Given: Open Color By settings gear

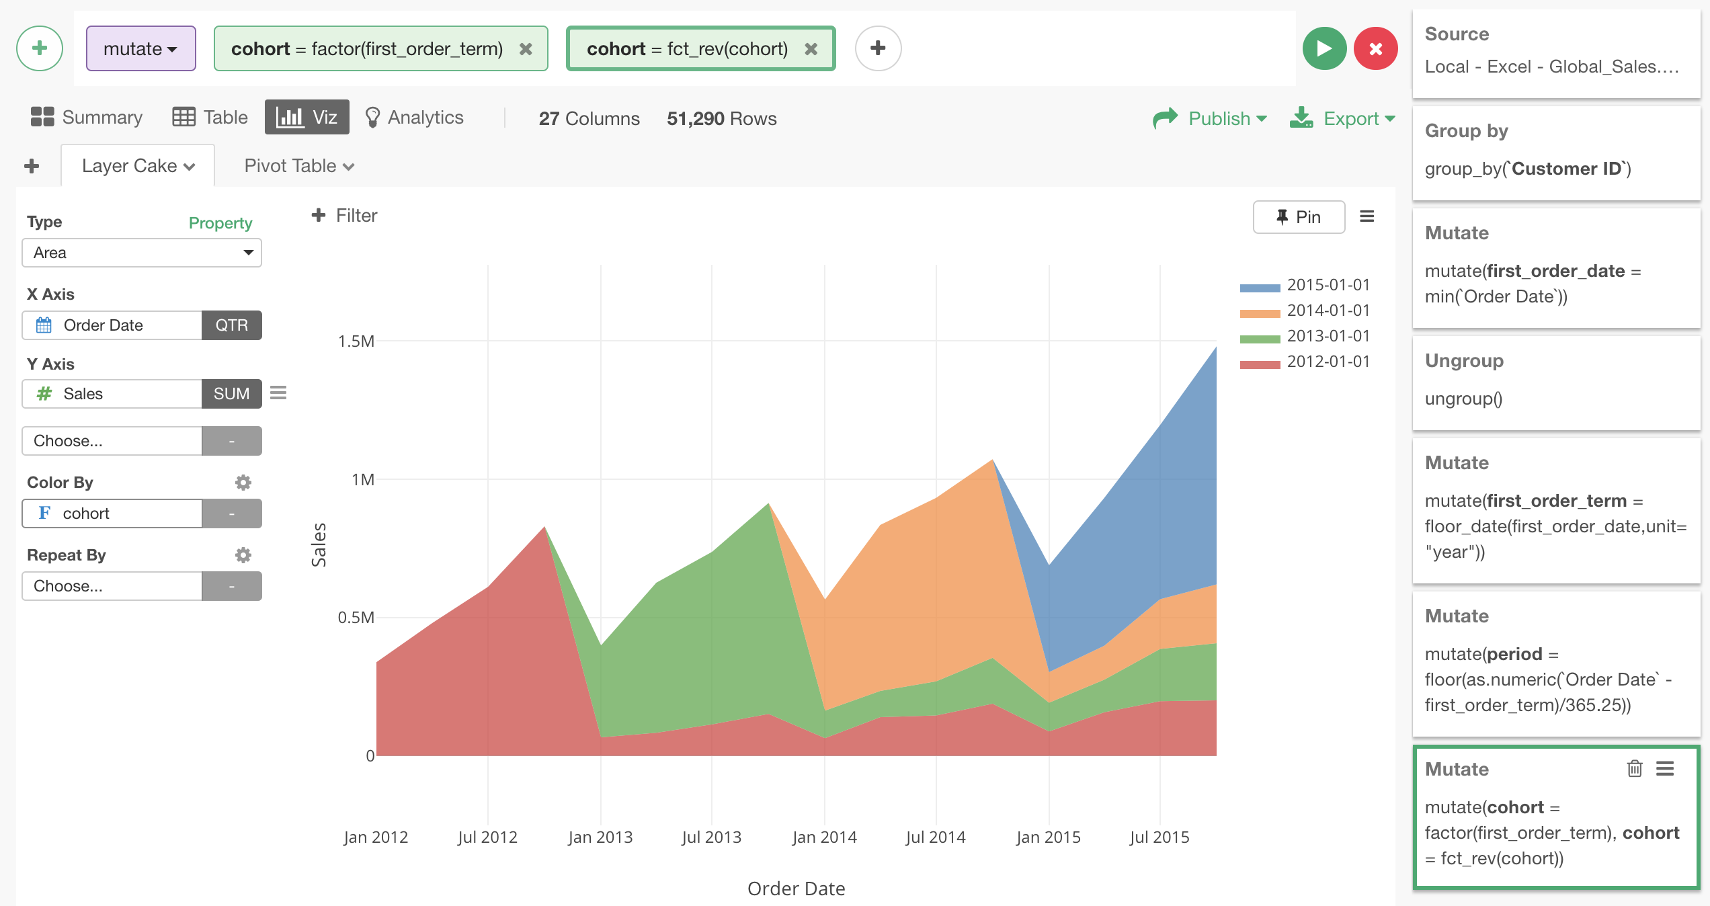Looking at the screenshot, I should coord(243,482).
